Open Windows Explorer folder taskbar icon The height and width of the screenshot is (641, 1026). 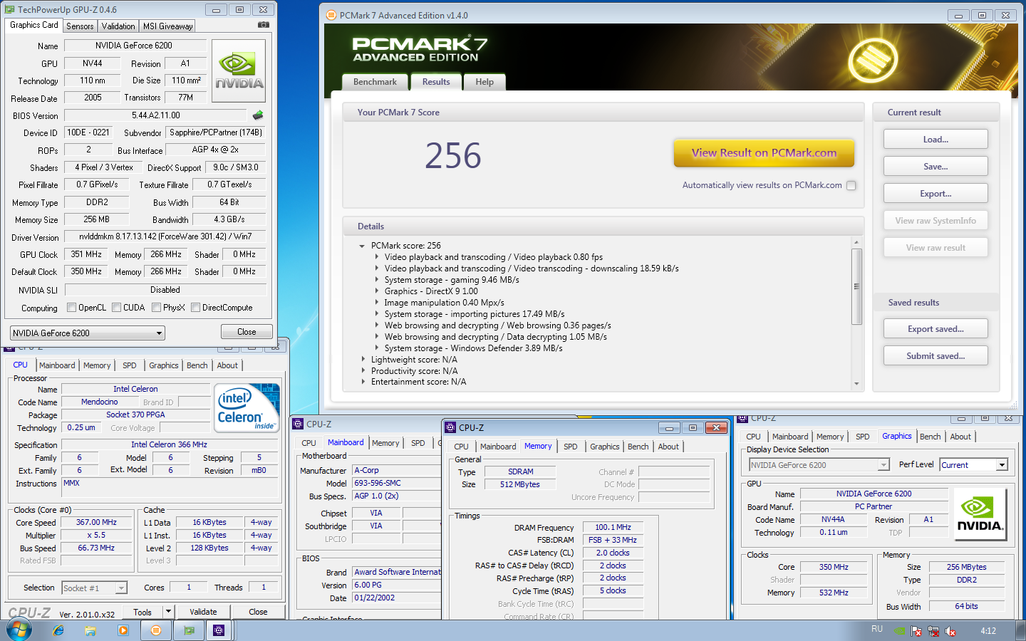click(90, 630)
